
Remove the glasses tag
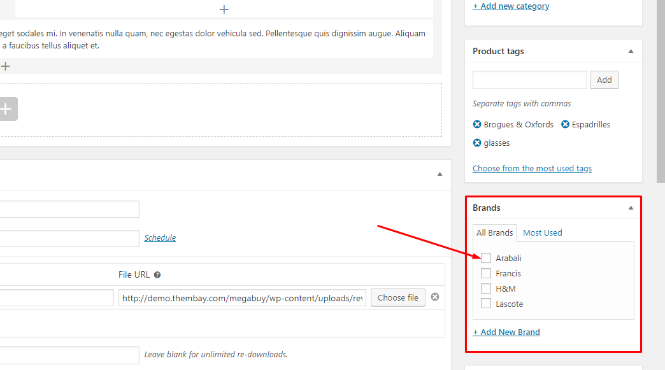(x=477, y=143)
